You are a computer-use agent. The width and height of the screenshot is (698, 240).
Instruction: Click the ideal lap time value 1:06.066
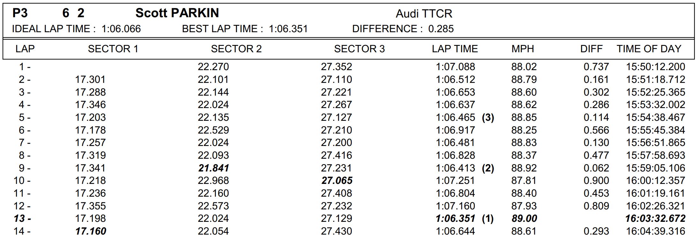121,29
